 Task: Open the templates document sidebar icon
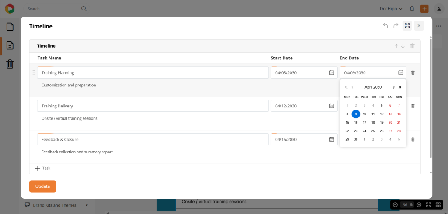pos(10,45)
